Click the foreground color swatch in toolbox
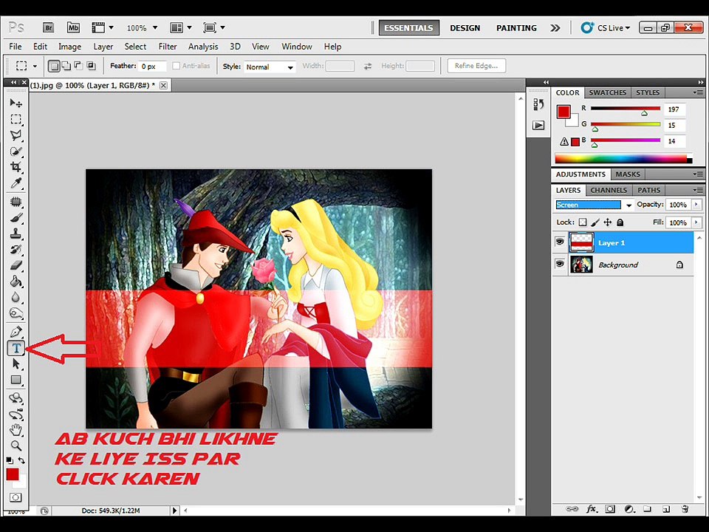The image size is (709, 532). coord(13,474)
